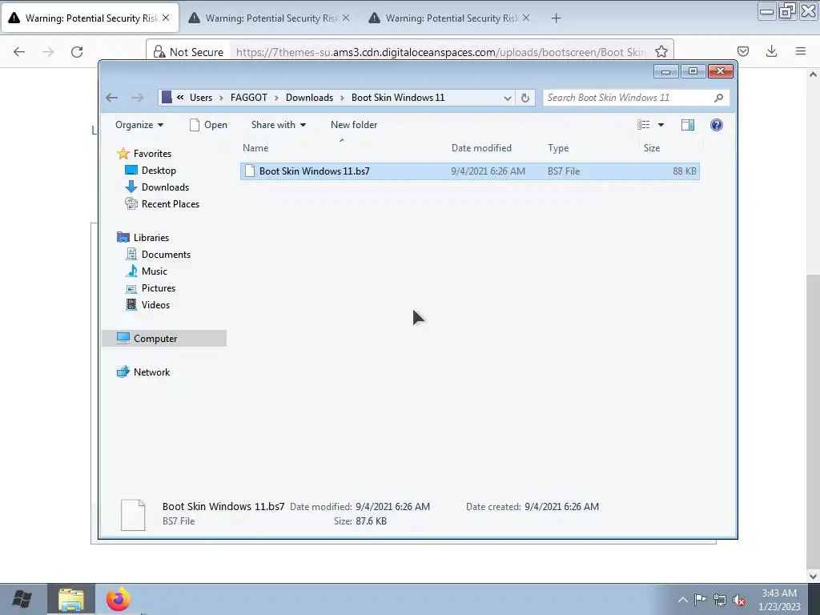Click the Action Center flag icon

700,600
